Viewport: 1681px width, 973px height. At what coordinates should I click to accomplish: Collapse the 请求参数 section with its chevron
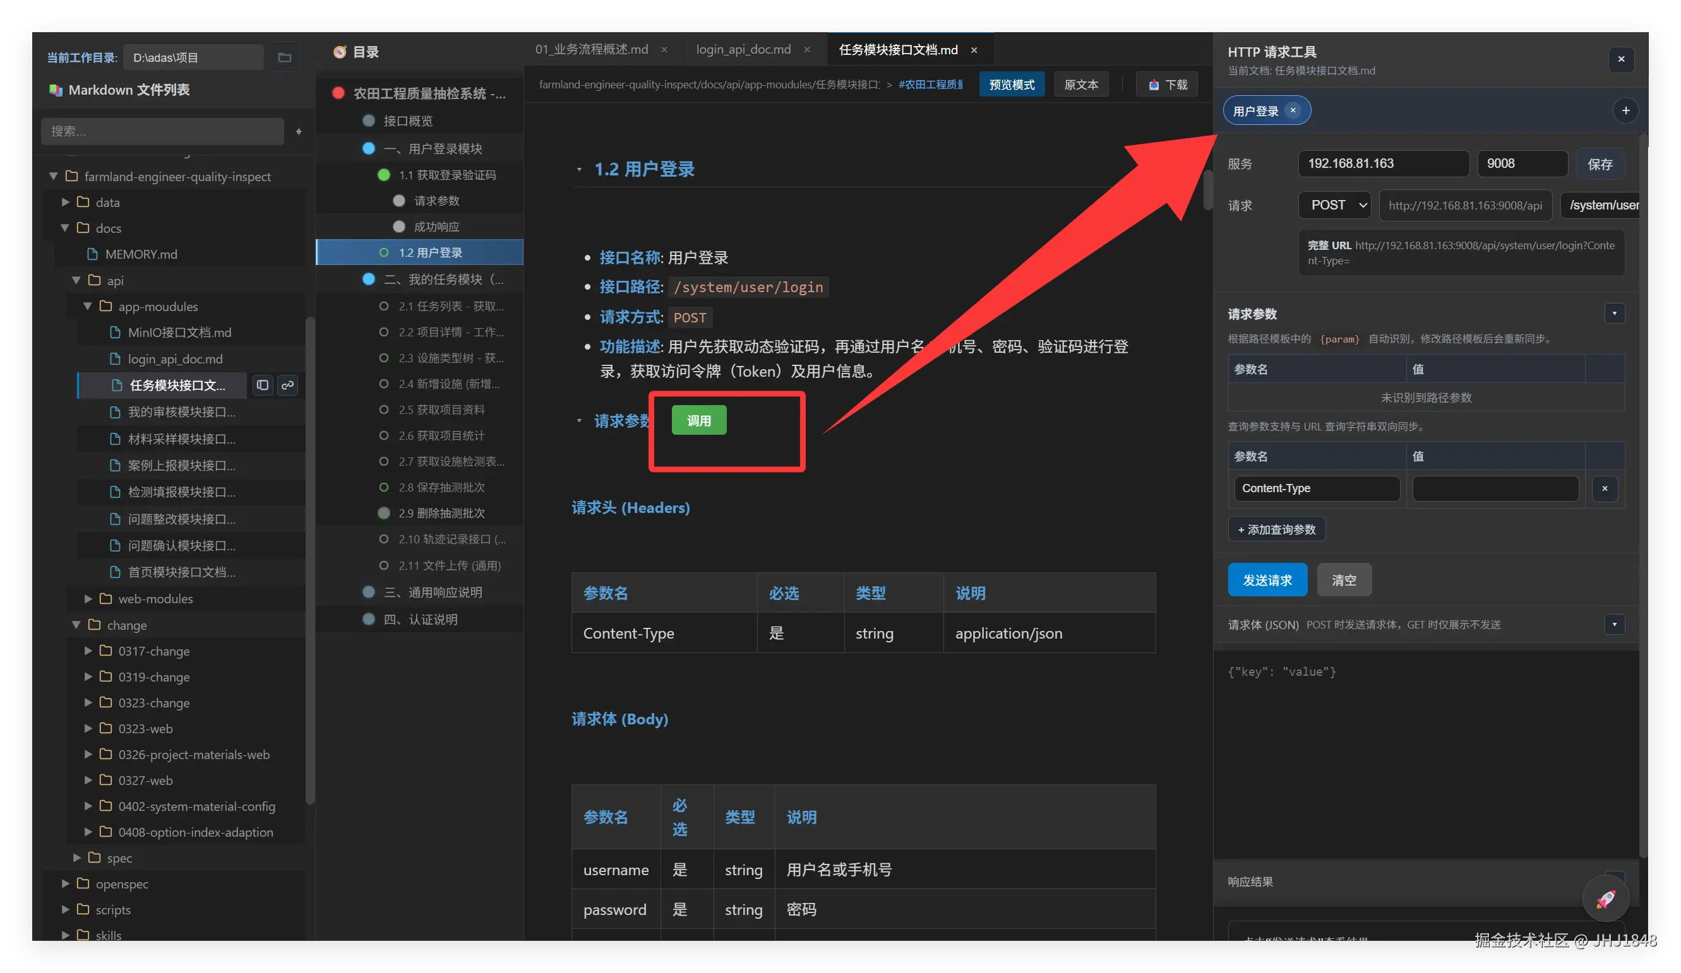tap(1614, 313)
